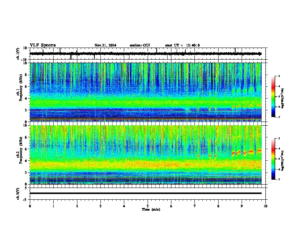Click the '1' tick on the time axis
Image resolution: width=299 pixels, height=231 pixels.
(53, 206)
